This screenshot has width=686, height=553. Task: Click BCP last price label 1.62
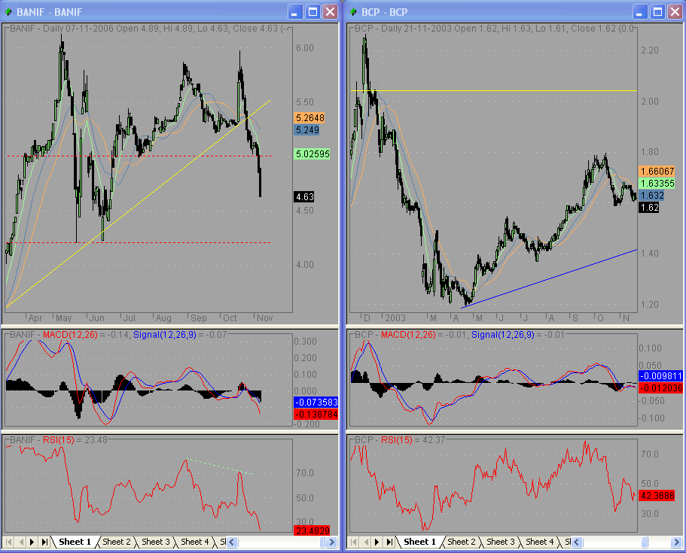(x=649, y=208)
